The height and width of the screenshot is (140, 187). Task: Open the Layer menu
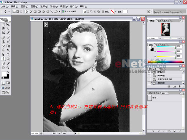pos(34,6)
